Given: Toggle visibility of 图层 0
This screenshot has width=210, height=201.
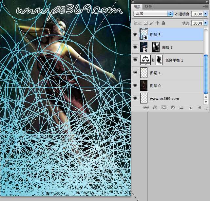Looking at the screenshot, I should [x=135, y=85].
